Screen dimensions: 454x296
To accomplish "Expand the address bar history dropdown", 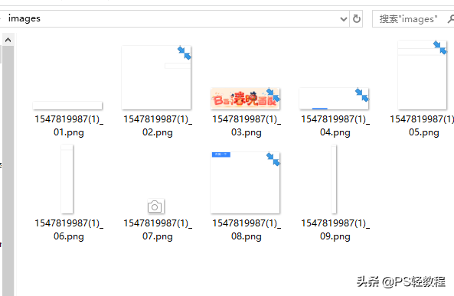I will point(344,19).
